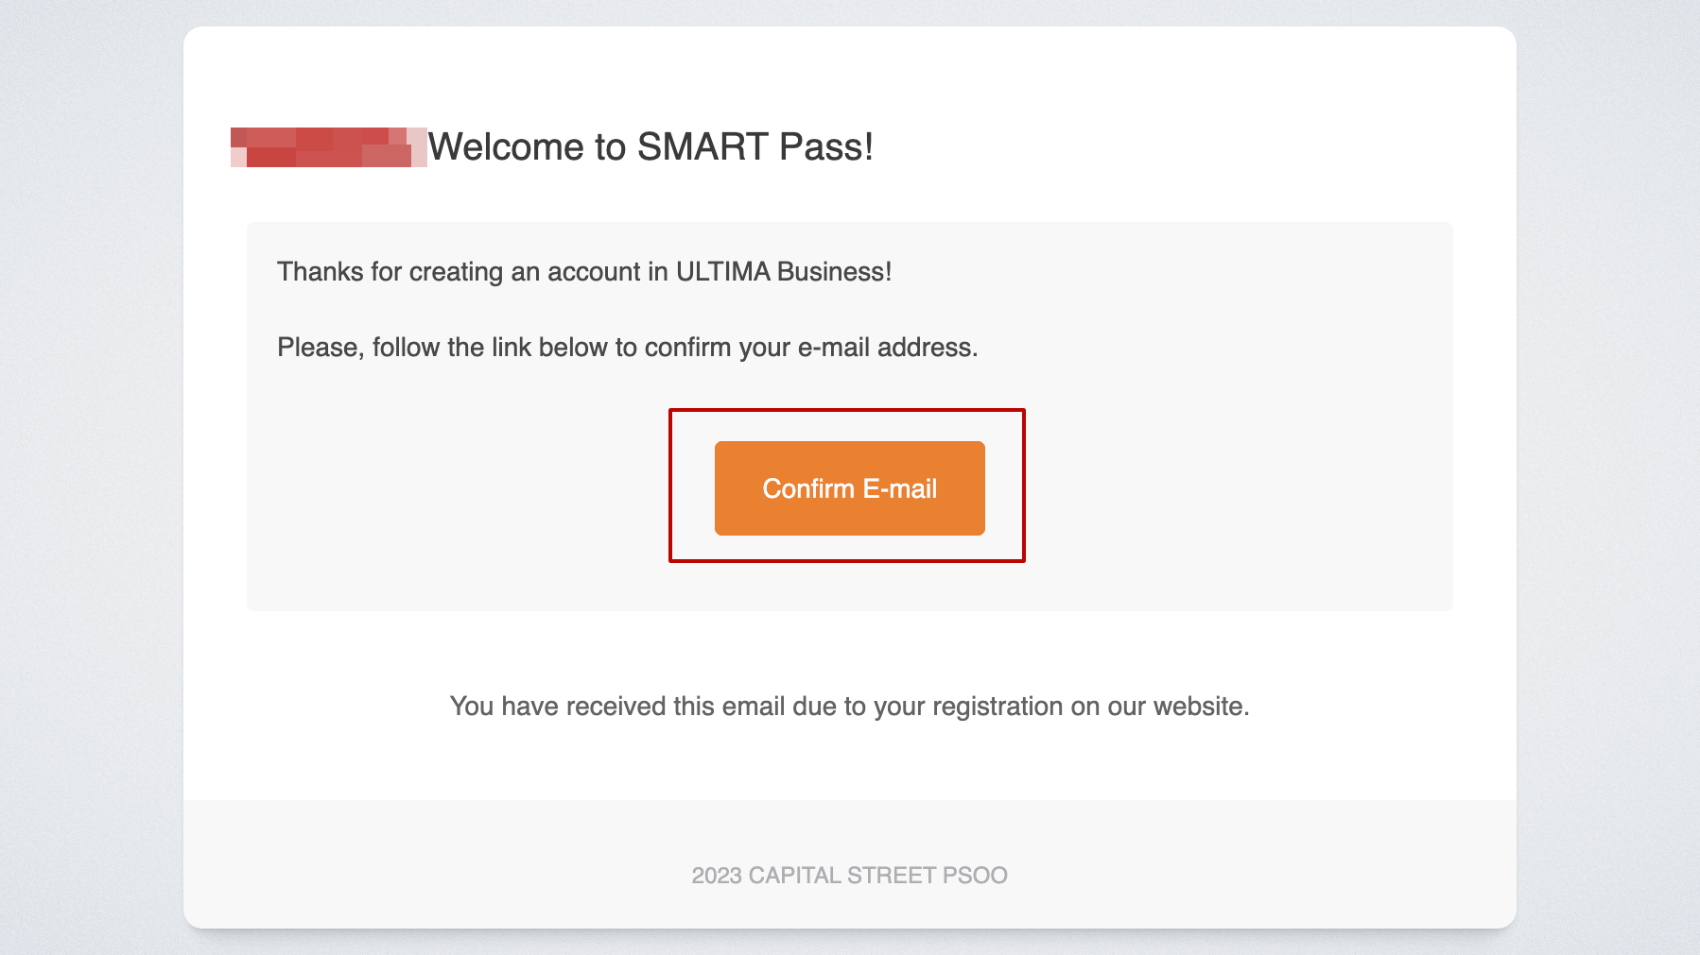Viewport: 1700px width, 955px height.
Task: Click the word "link" in the instruction sentence
Action: click(512, 348)
